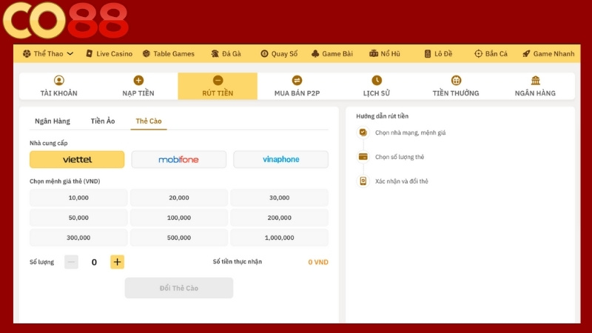Image resolution: width=592 pixels, height=333 pixels.
Task: Click the Table Games chip icon
Action: click(146, 53)
